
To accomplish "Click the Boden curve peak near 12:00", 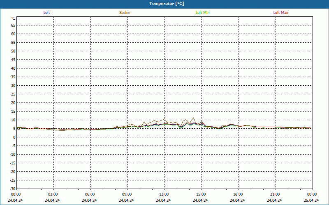I will tap(165, 118).
